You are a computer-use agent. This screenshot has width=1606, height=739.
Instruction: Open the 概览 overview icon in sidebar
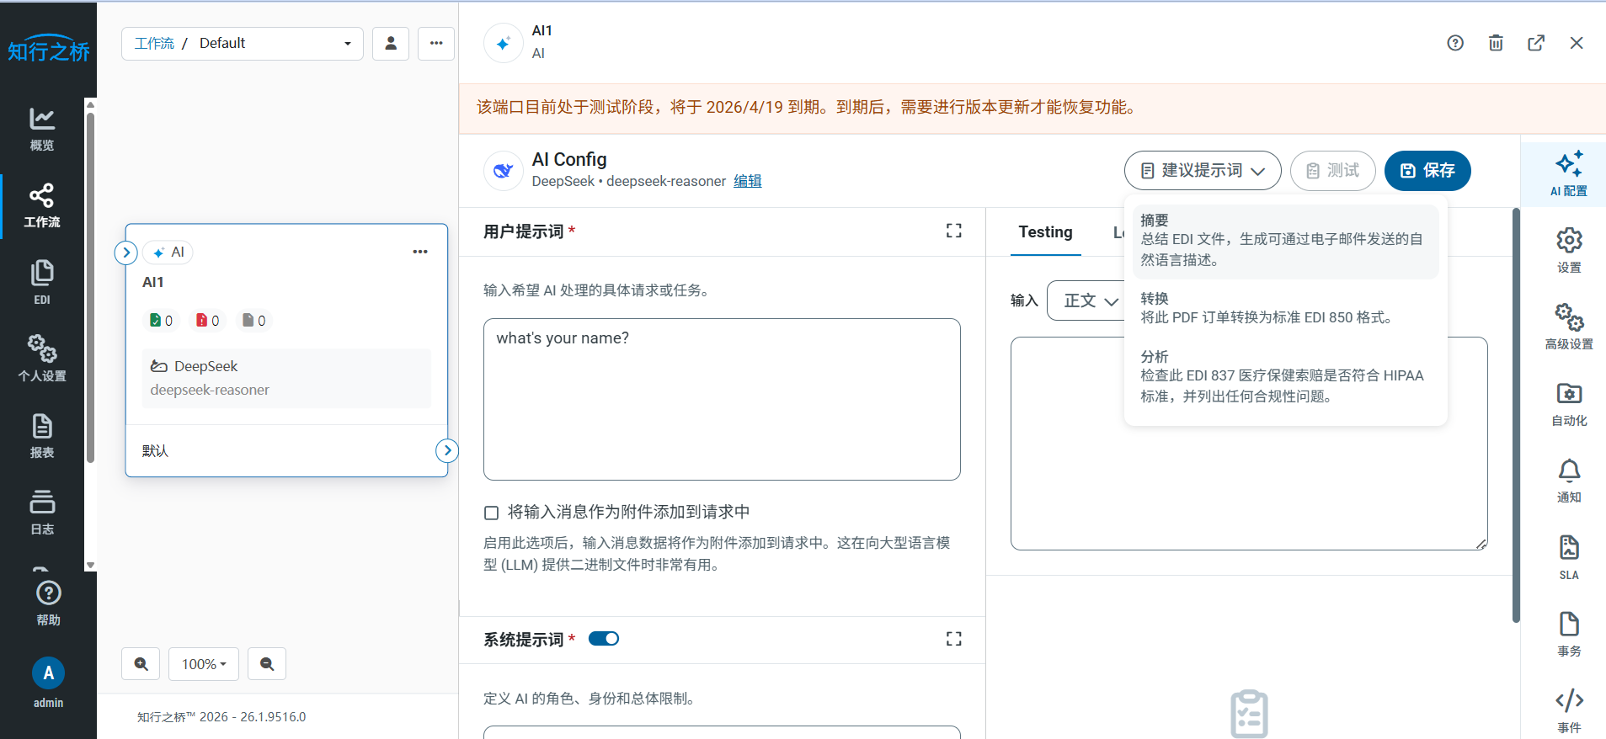click(x=42, y=128)
